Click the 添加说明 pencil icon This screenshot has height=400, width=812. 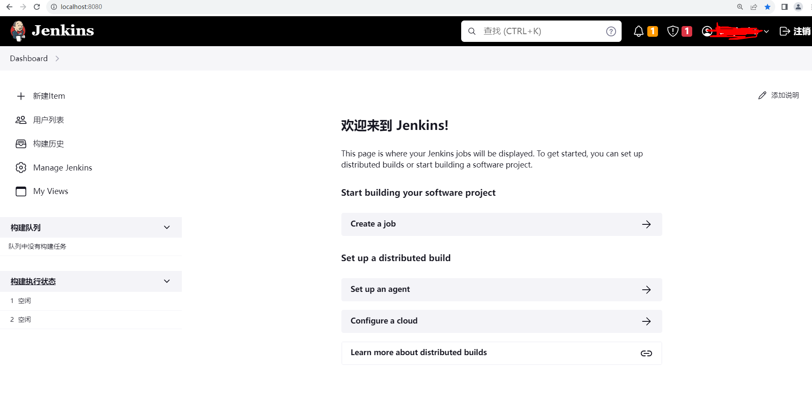pos(762,95)
